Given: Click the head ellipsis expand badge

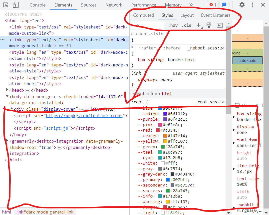Looking at the screenshot, I should pos(27,91).
